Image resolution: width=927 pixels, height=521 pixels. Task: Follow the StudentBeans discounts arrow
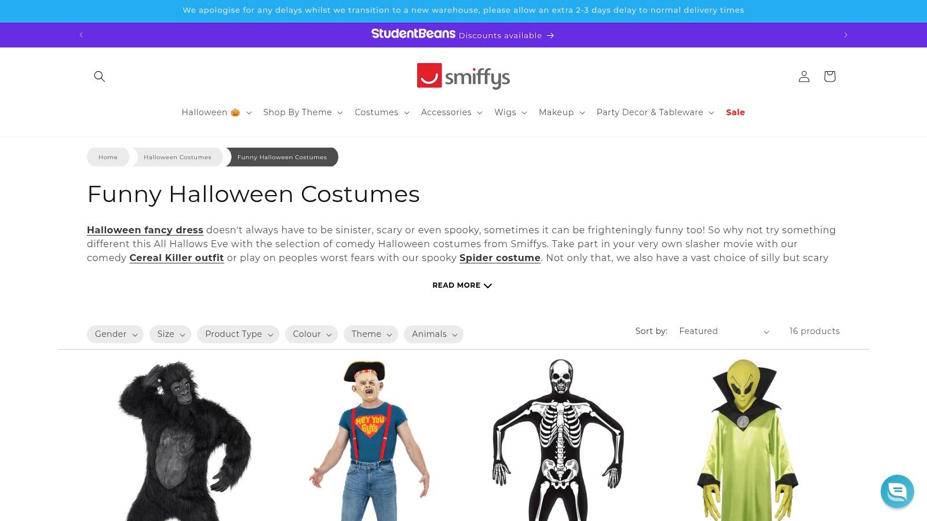[550, 35]
